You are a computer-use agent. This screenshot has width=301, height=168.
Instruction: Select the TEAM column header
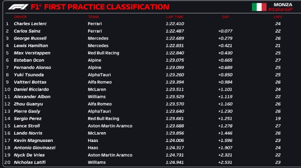(93, 17)
